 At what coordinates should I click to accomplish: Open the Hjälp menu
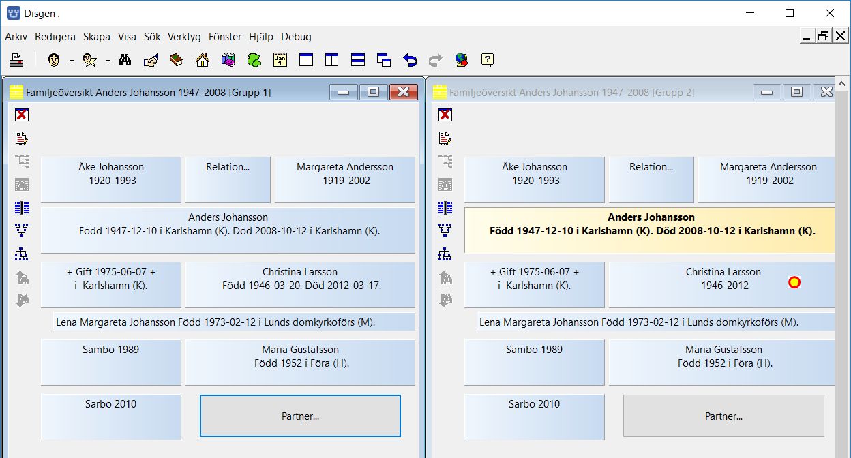(261, 37)
